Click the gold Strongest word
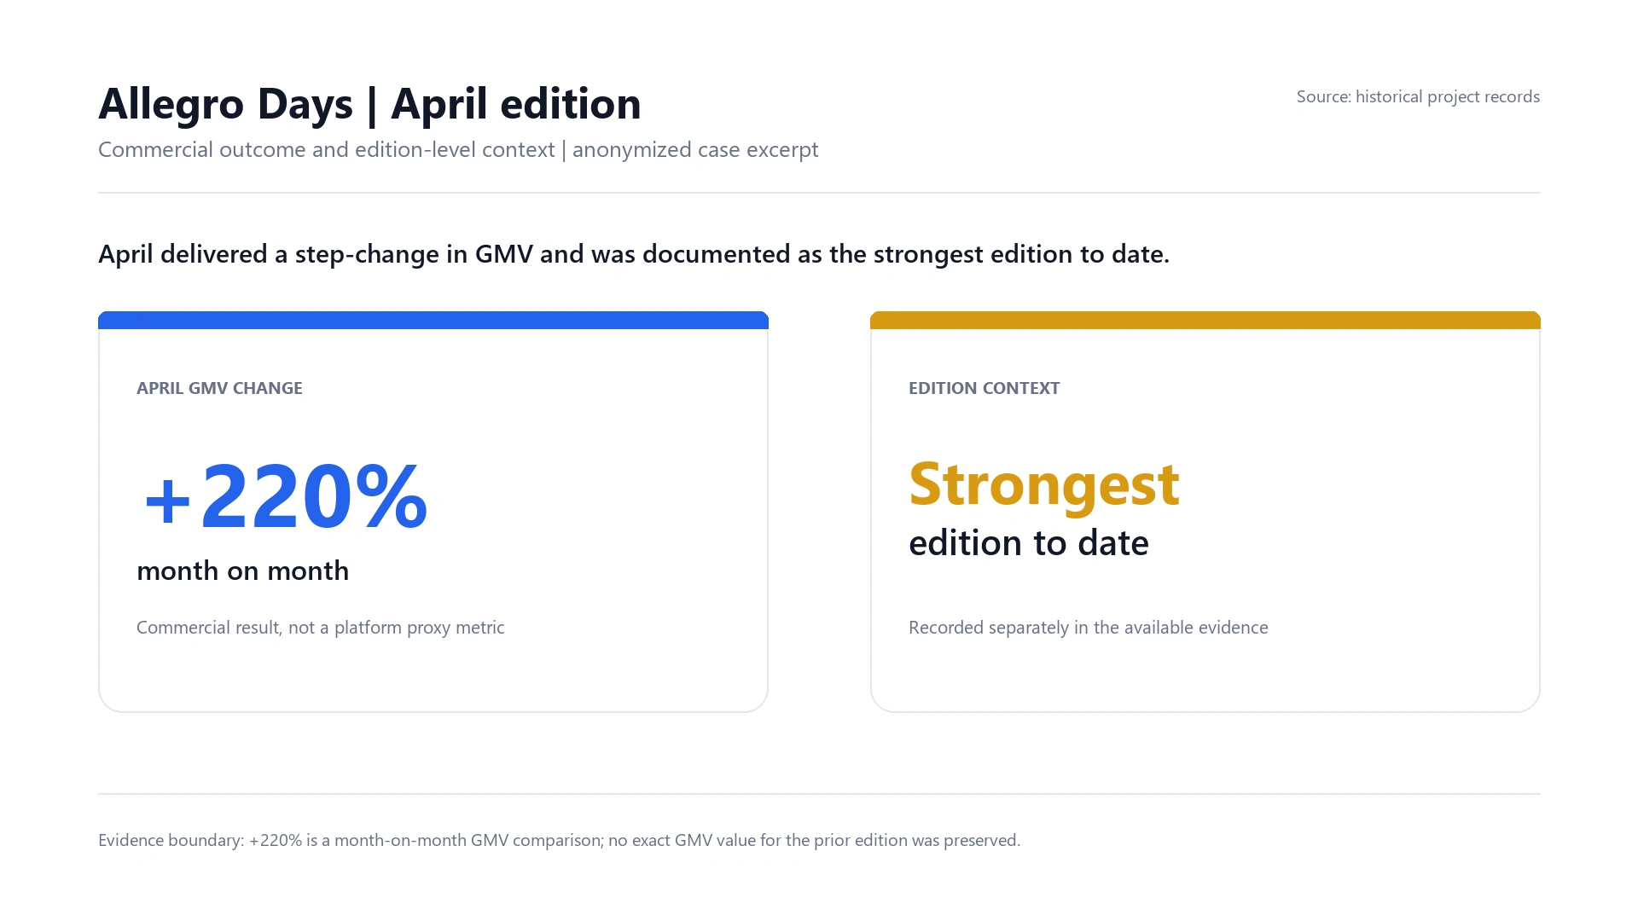Screen dimensions: 1638x921 (1044, 485)
